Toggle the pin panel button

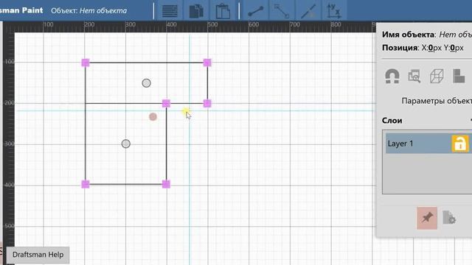(427, 218)
